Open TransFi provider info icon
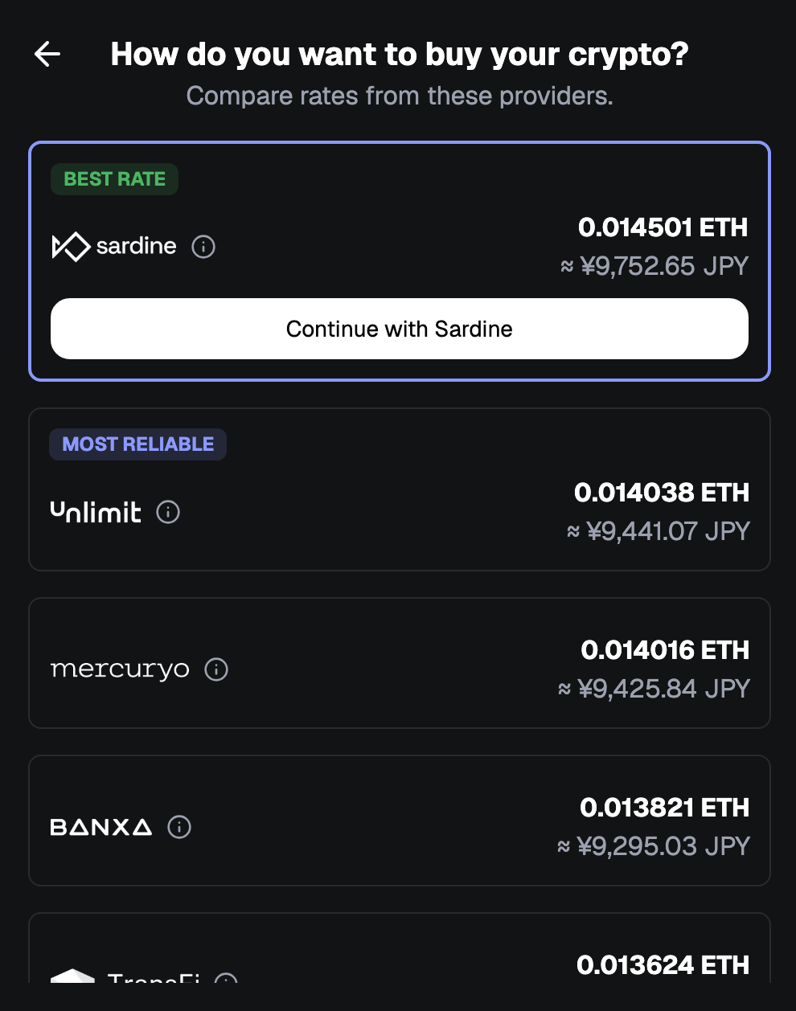Viewport: 796px width, 1011px height. (226, 978)
